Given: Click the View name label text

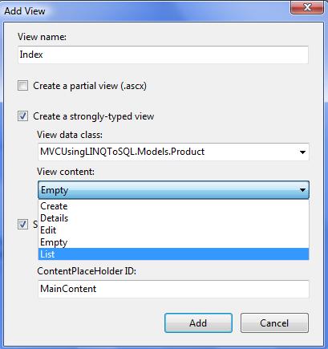Looking at the screenshot, I should click(x=42, y=37).
